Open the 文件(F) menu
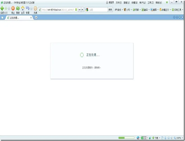185x141 pixels. click(x=118, y=3)
